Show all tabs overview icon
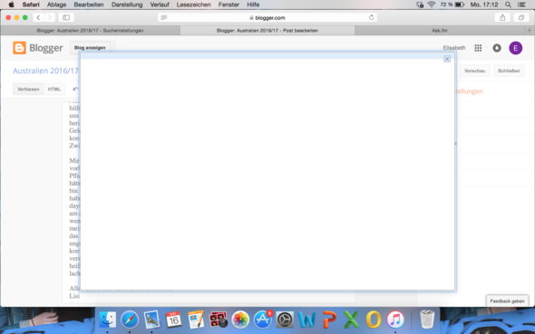Screen dimensions: 535x334 521,17
